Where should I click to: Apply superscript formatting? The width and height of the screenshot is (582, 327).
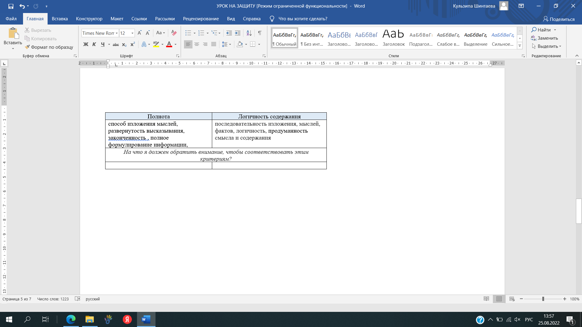(x=132, y=45)
